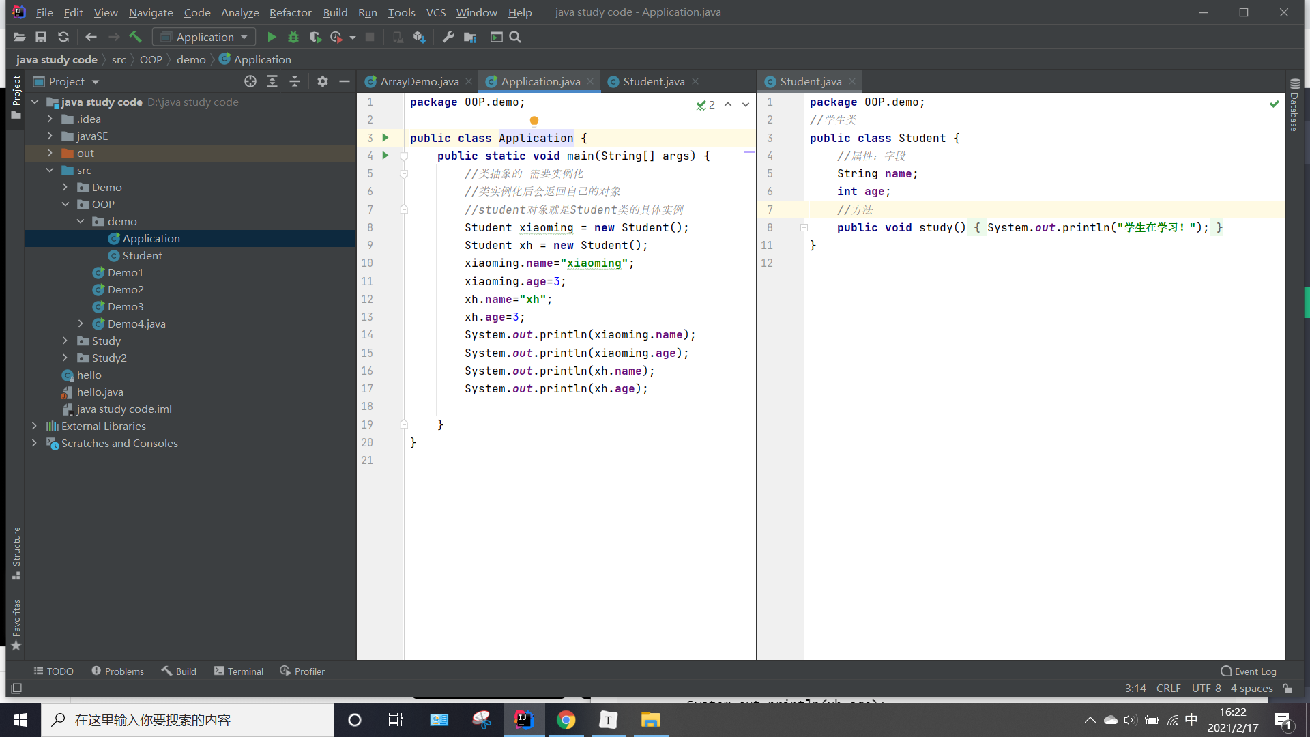The image size is (1310, 737).
Task: Click run gutter arrow beside main method
Action: coord(385,156)
